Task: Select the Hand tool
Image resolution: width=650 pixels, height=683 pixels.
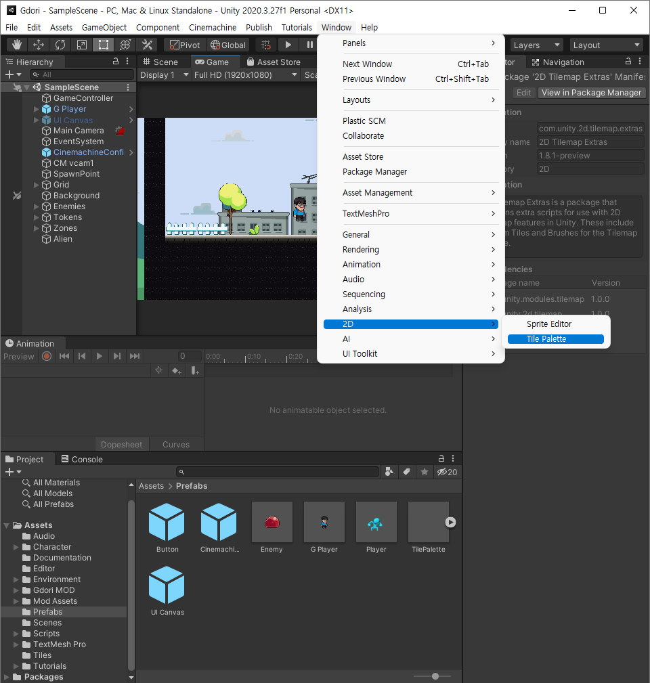Action: (x=17, y=45)
